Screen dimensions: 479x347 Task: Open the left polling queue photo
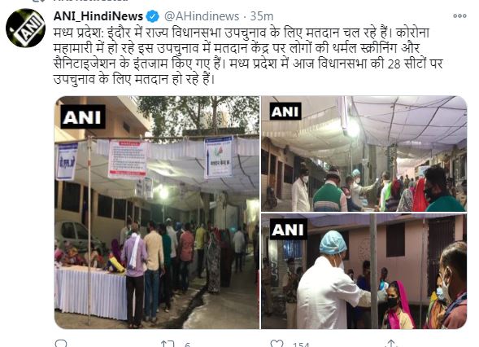[157, 213]
